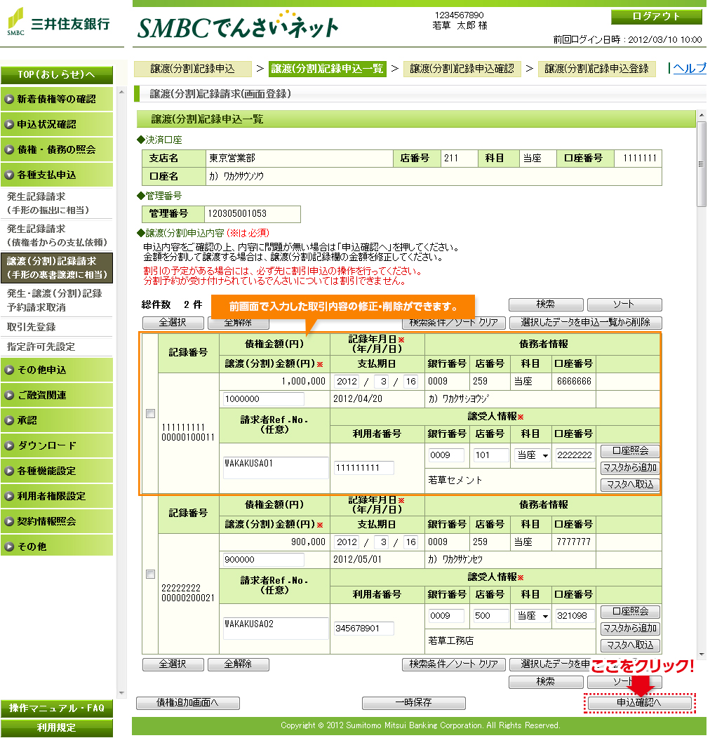Open the ヘルプ help link
This screenshot has height=738, width=710.
point(689,68)
